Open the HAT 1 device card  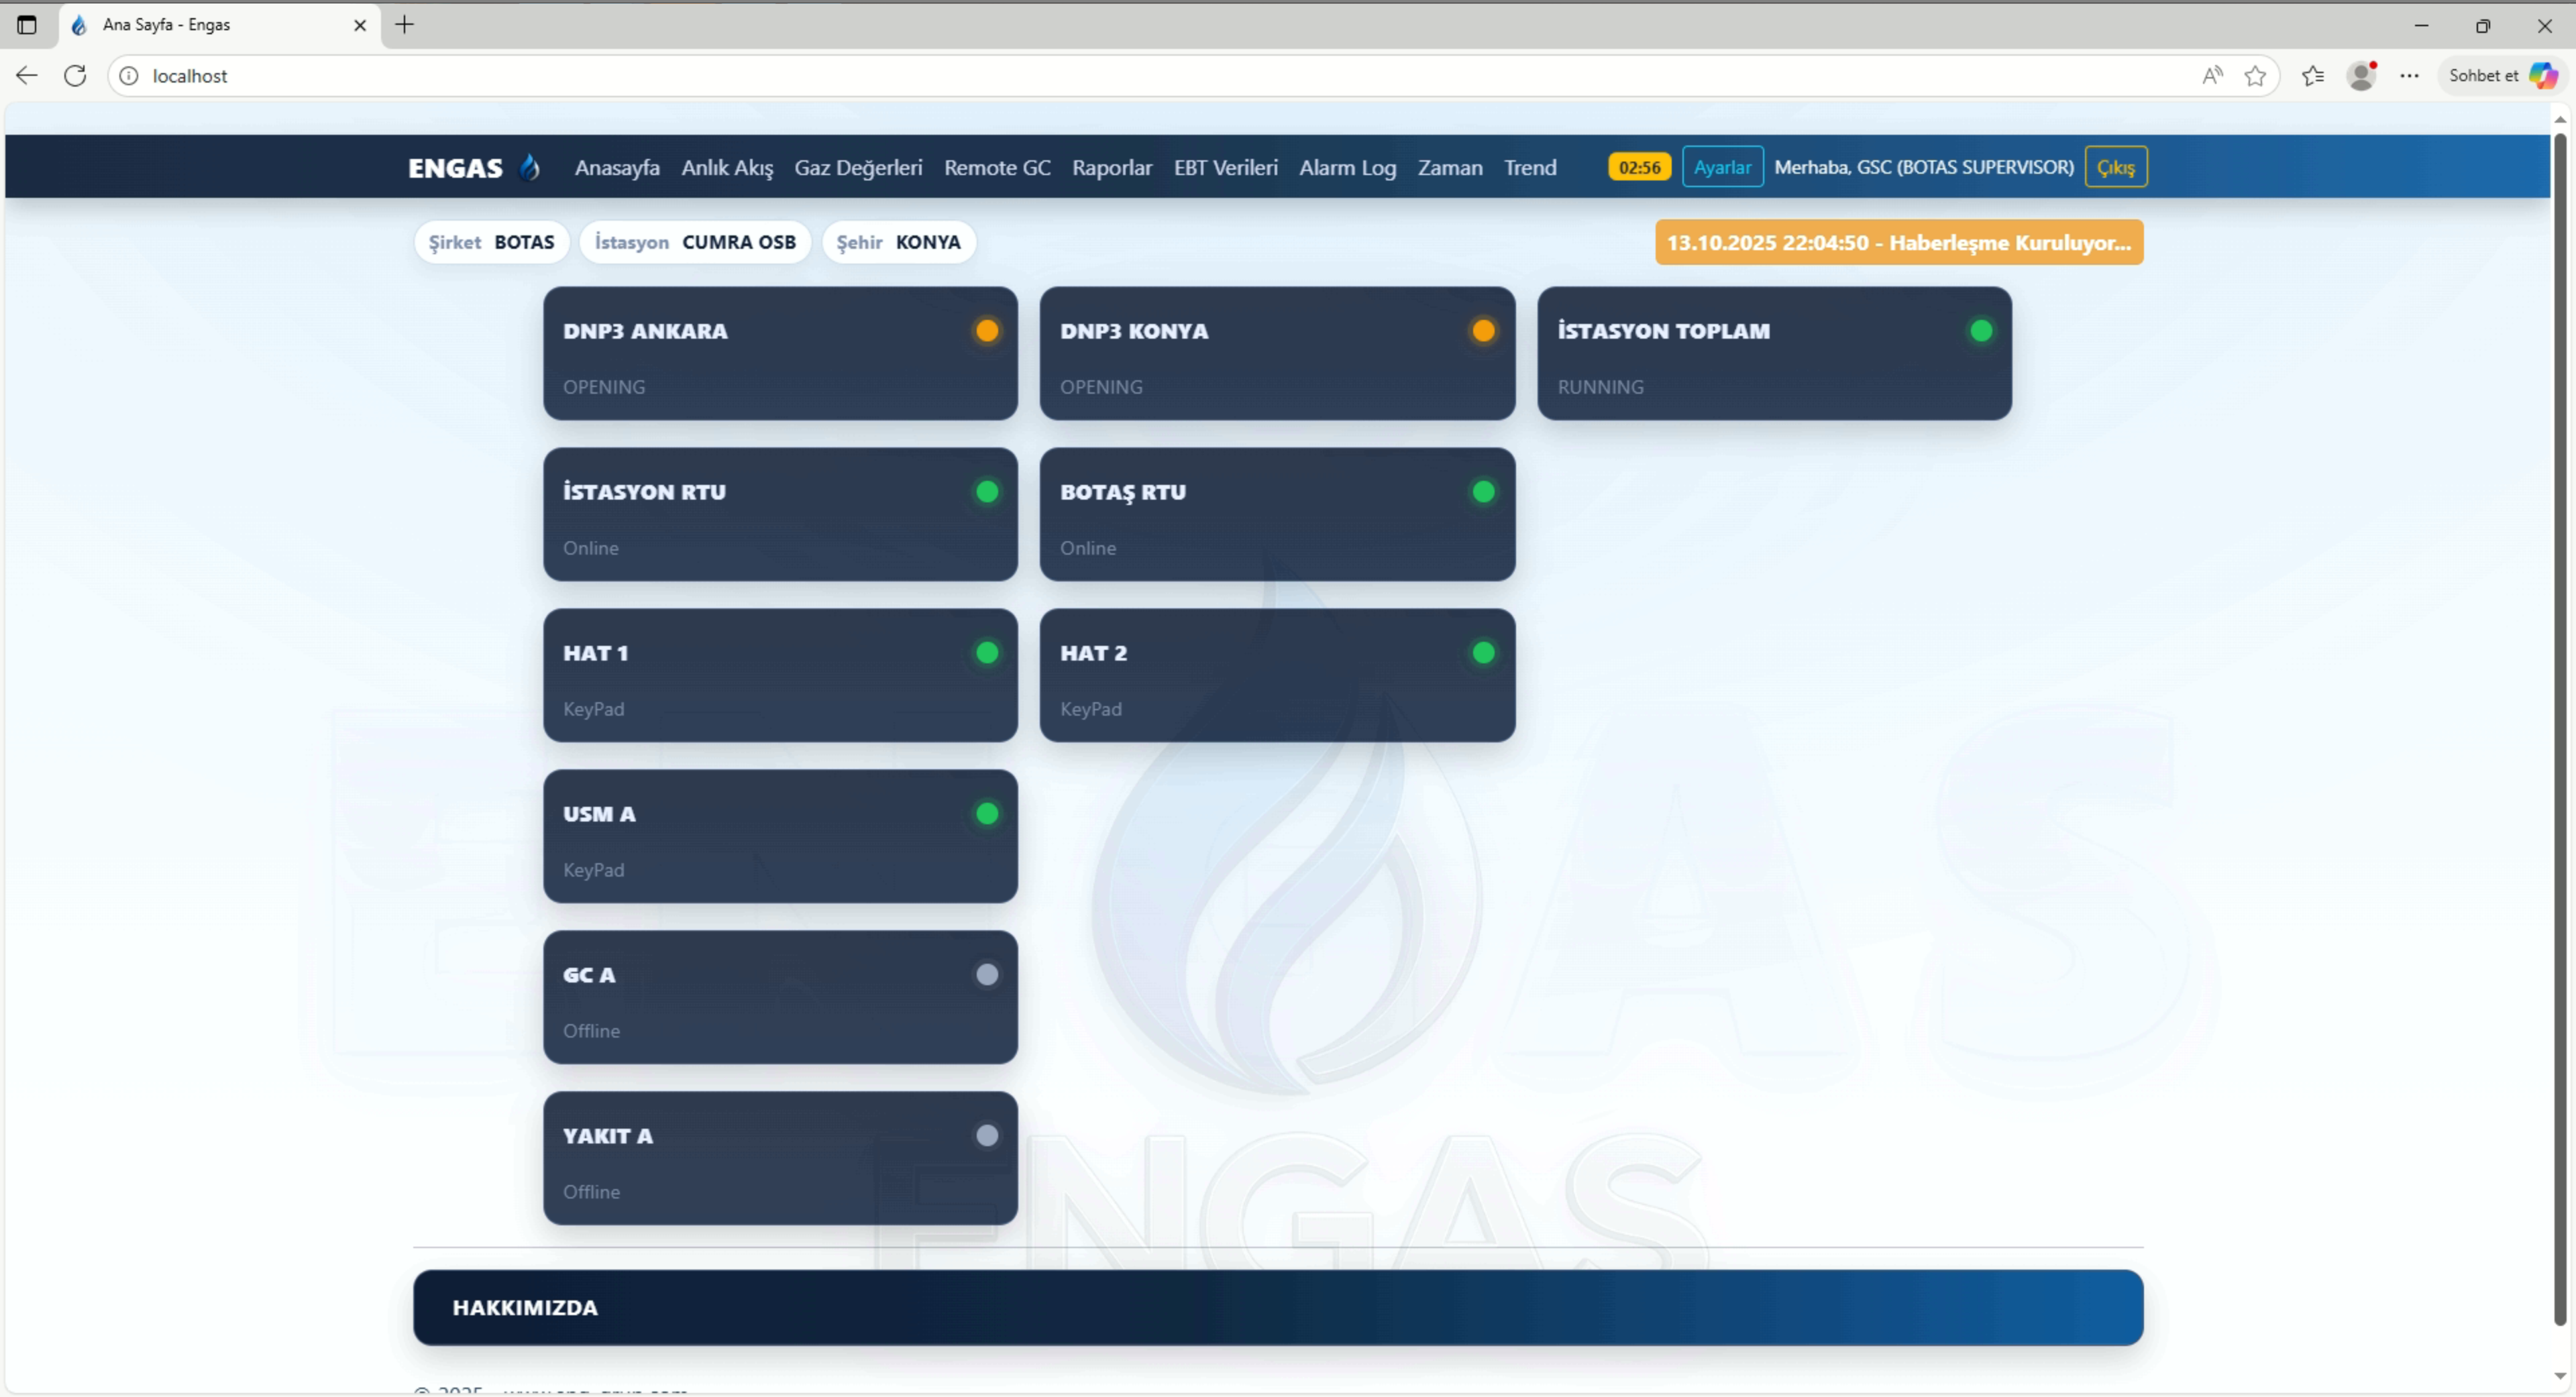click(779, 676)
